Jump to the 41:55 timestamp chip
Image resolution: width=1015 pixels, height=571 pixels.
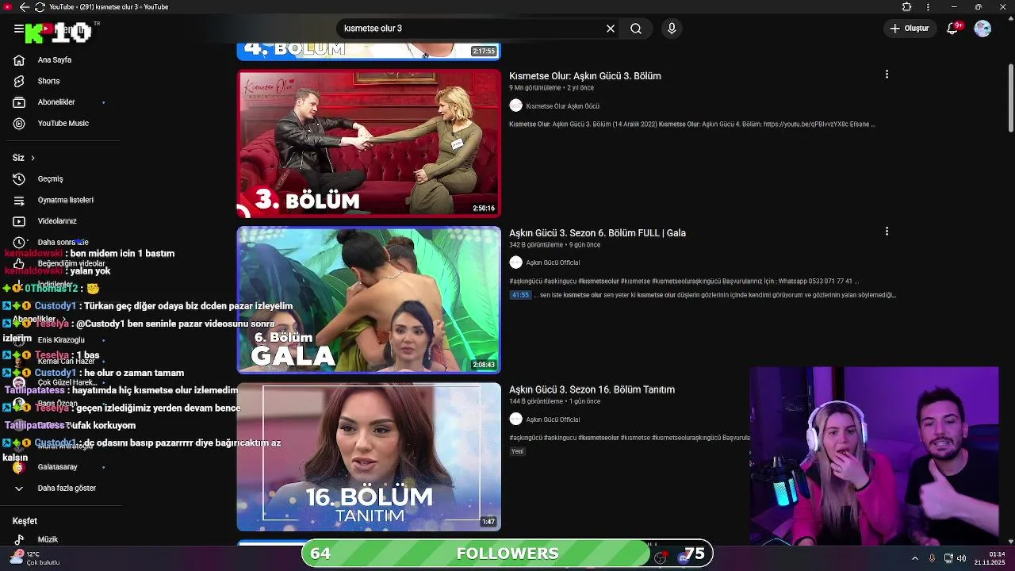(x=520, y=295)
